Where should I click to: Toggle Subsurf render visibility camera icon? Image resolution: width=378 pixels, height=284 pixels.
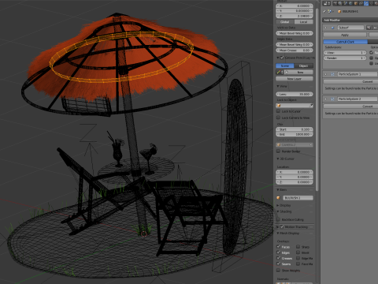(369, 28)
